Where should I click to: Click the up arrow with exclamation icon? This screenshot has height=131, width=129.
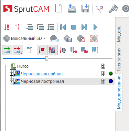pos(17,27)
